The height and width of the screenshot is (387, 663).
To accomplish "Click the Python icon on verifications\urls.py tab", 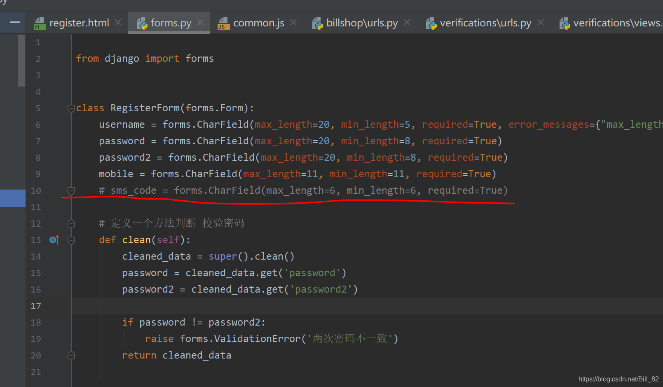I will [x=431, y=23].
